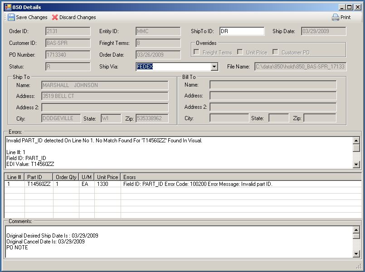Click the 850 Details window title icon
Viewport: 365px width, 272px height.
pos(7,7)
